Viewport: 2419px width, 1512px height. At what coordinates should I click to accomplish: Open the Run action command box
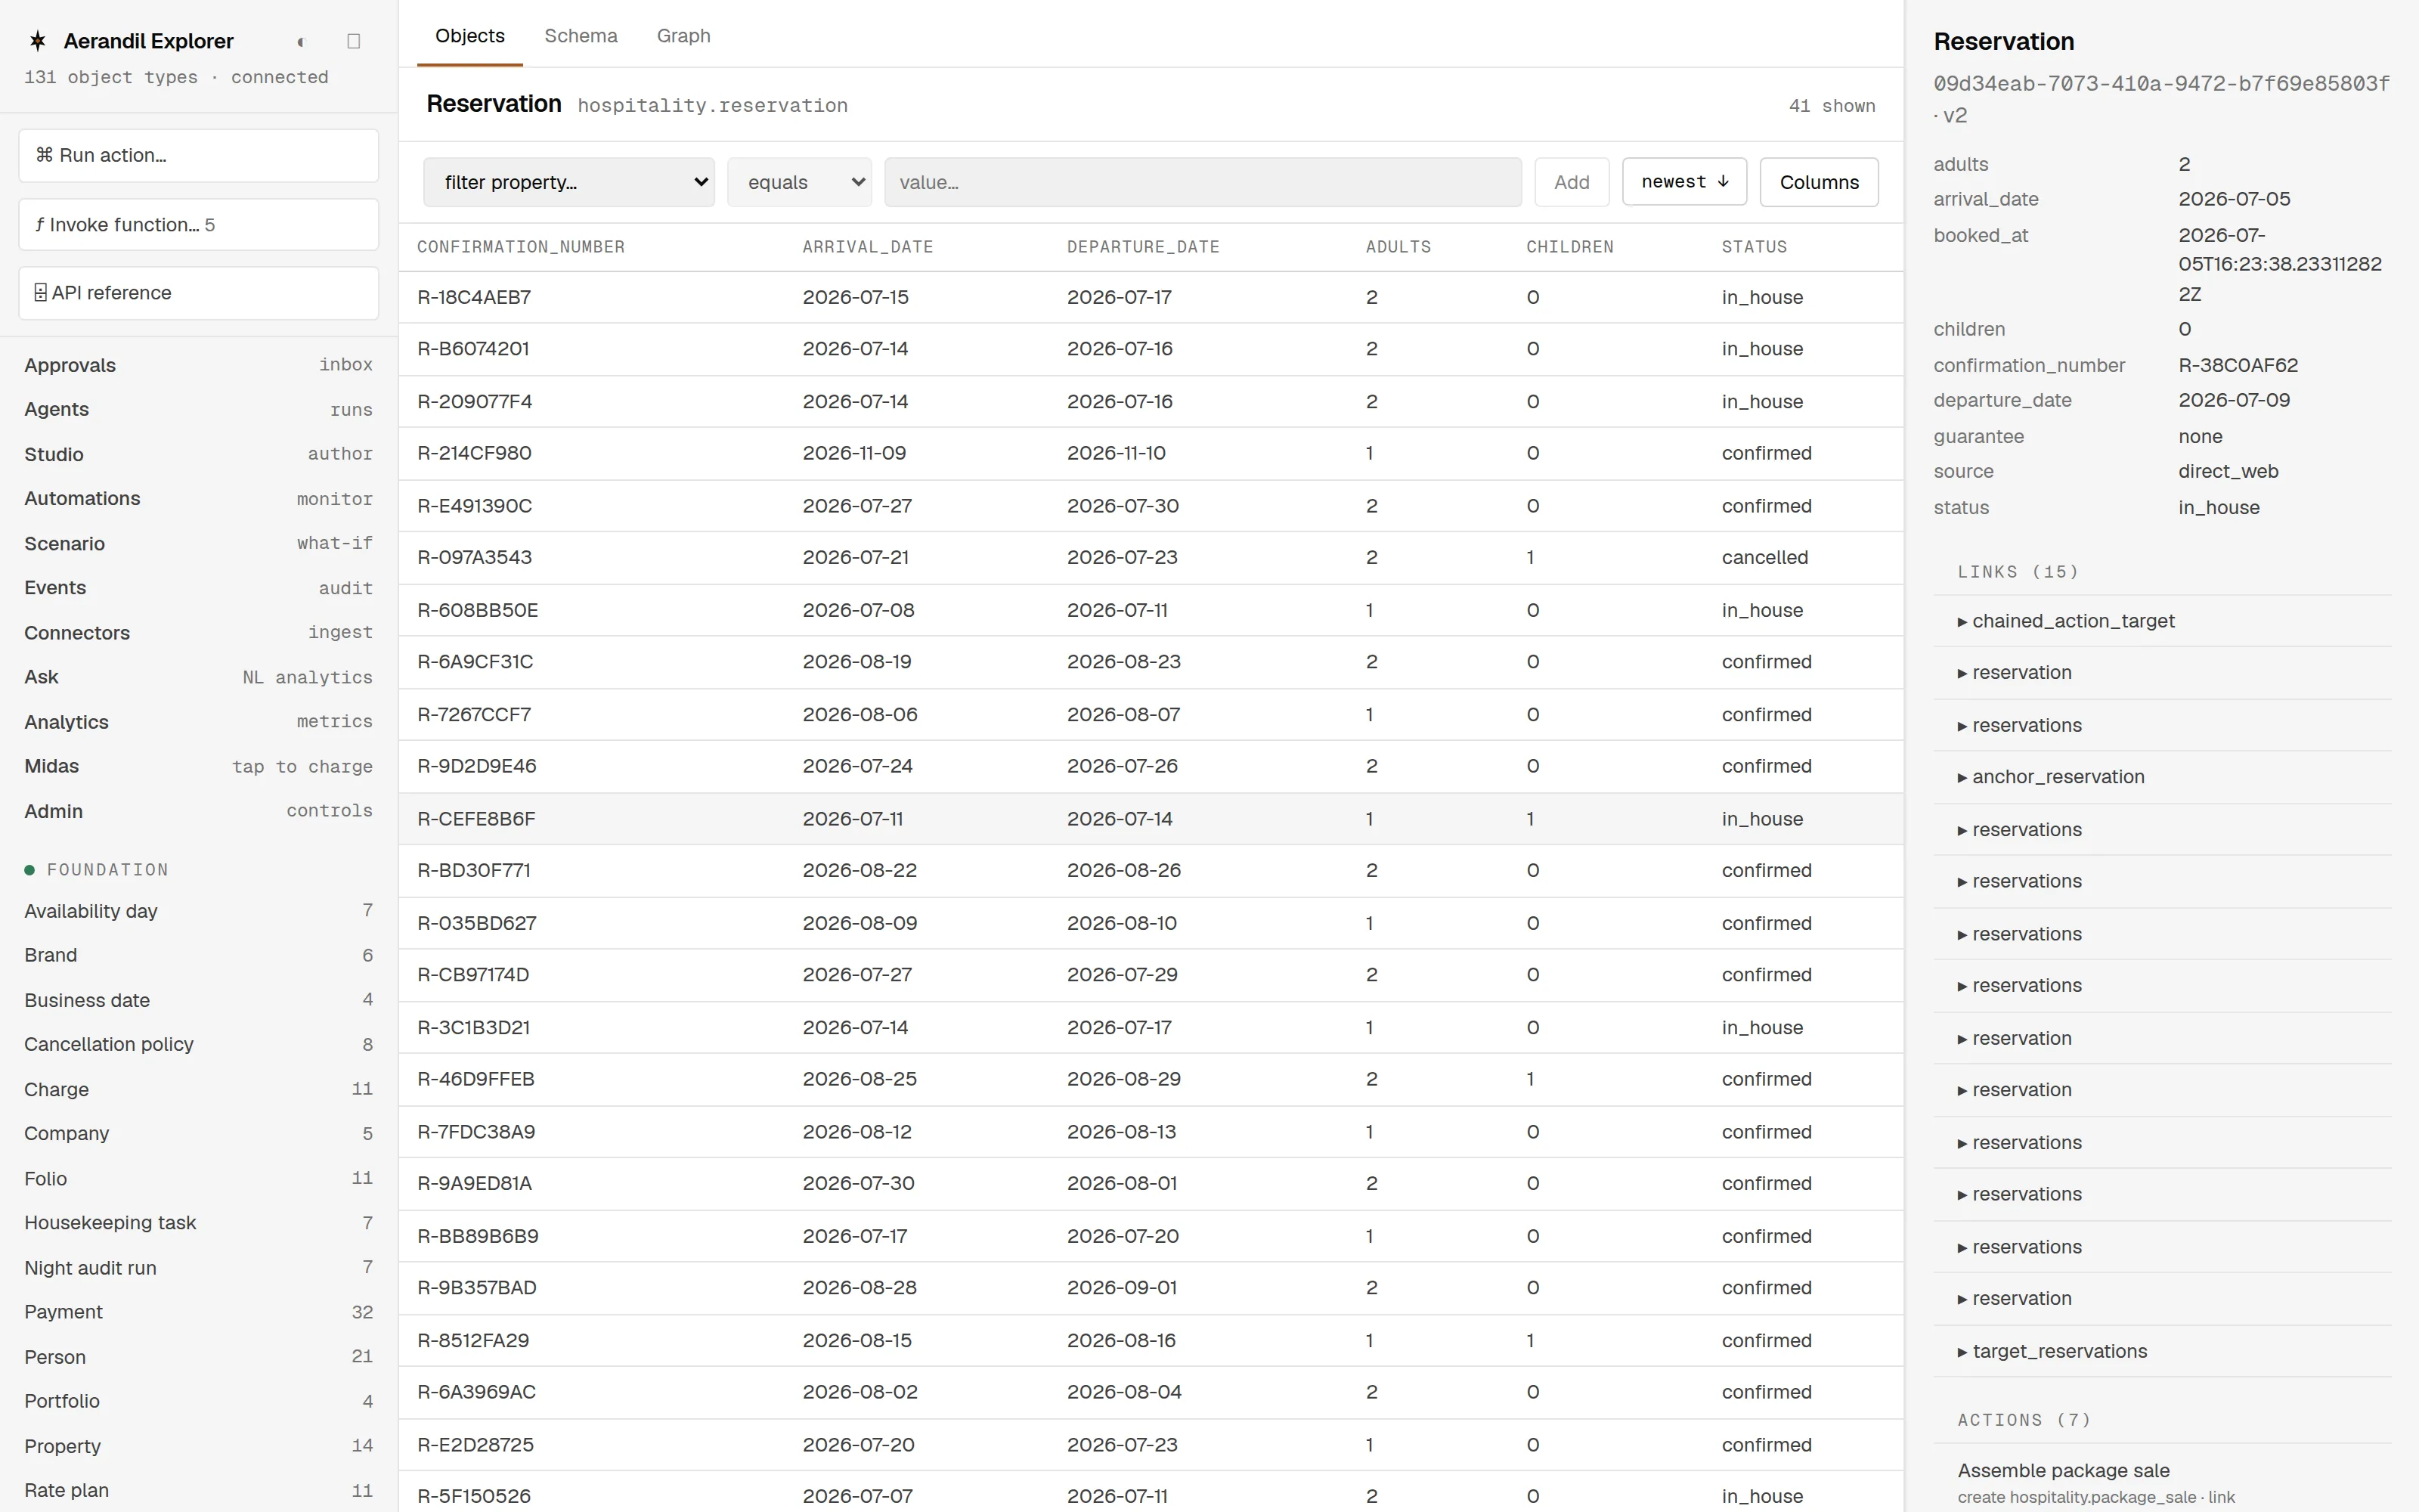click(199, 155)
